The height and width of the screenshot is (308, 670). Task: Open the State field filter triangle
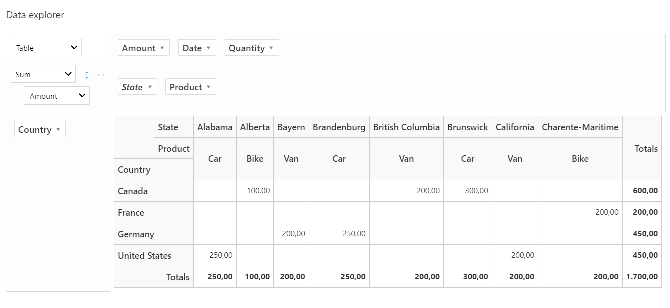coord(149,87)
